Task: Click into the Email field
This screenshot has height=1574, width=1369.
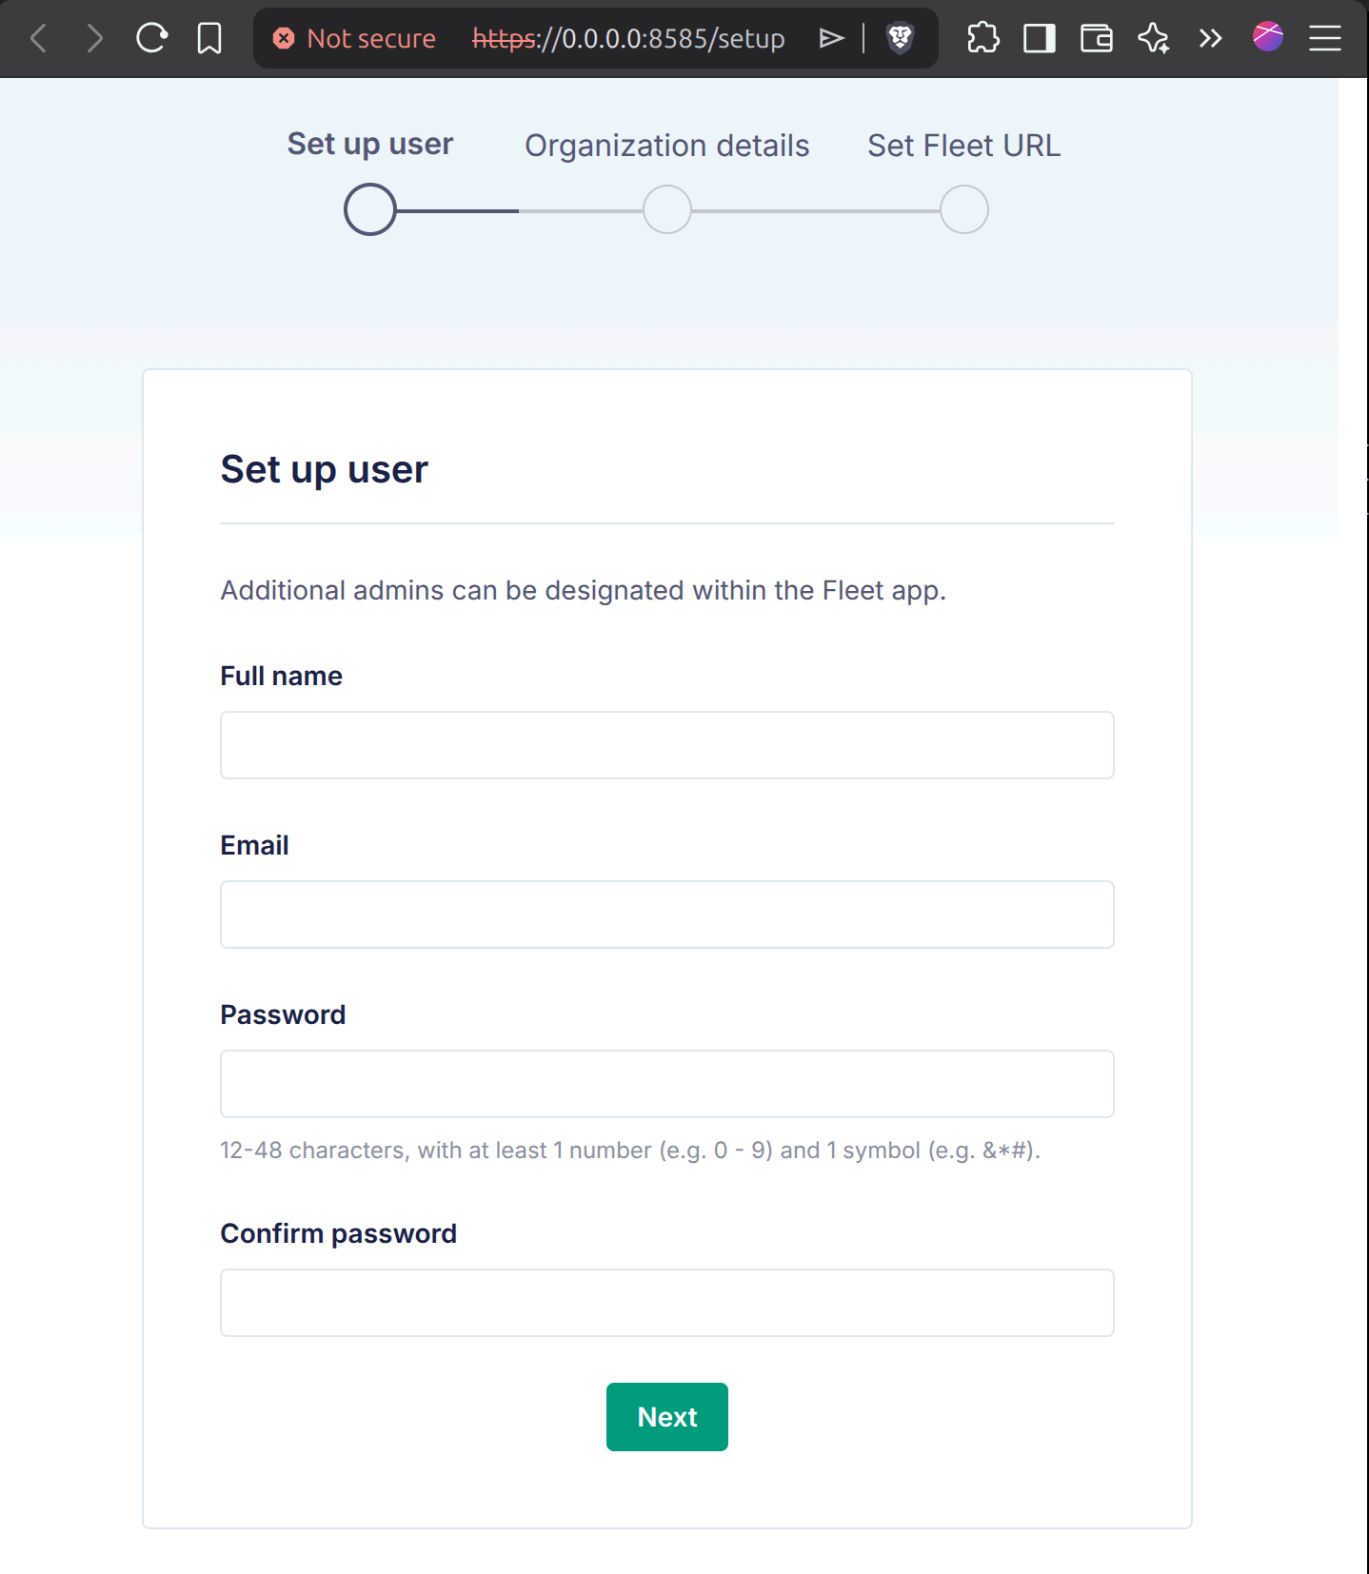Action: click(x=666, y=915)
